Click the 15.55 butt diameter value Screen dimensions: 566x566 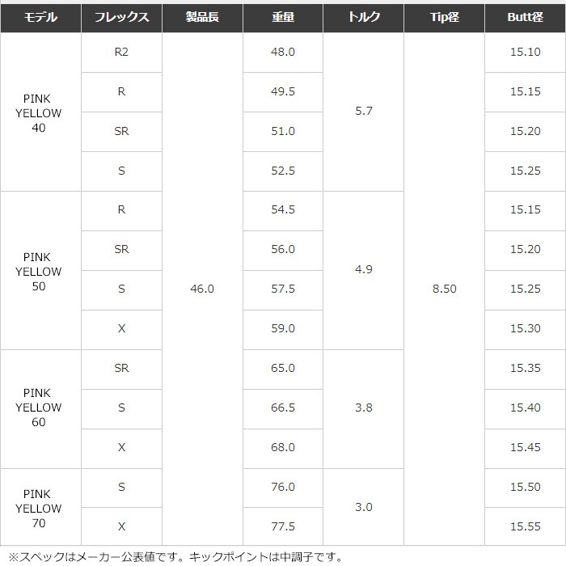tap(526, 526)
